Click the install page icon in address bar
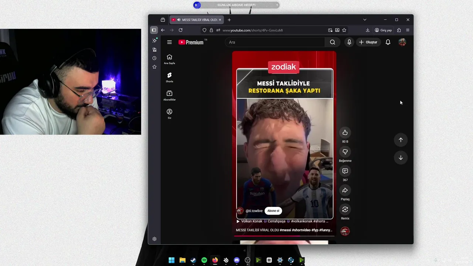 [x=337, y=30]
